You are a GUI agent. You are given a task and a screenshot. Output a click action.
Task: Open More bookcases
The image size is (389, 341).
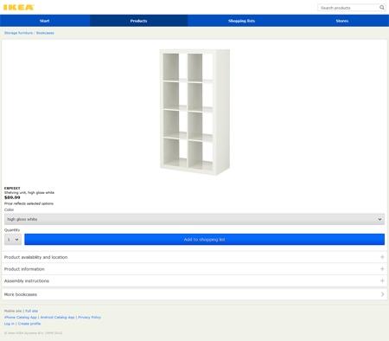coord(194,294)
